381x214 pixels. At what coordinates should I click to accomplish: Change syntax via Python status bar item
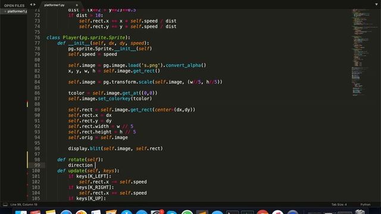click(366, 204)
